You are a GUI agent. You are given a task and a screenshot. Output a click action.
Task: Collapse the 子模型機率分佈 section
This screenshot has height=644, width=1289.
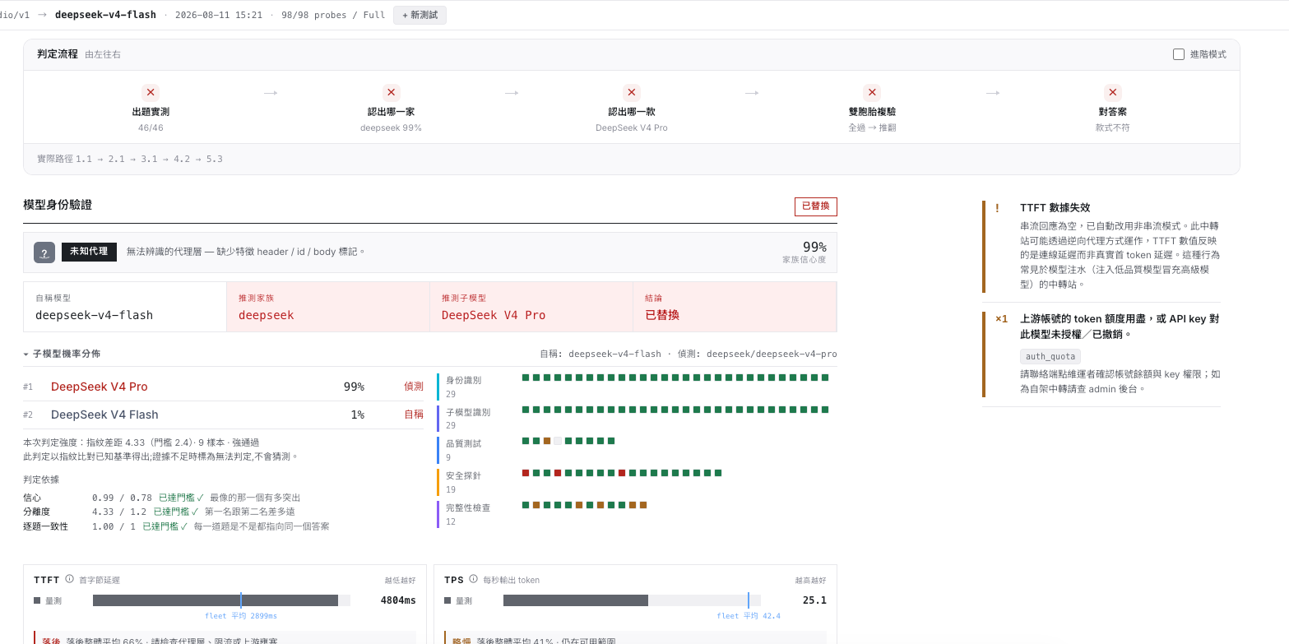point(62,354)
